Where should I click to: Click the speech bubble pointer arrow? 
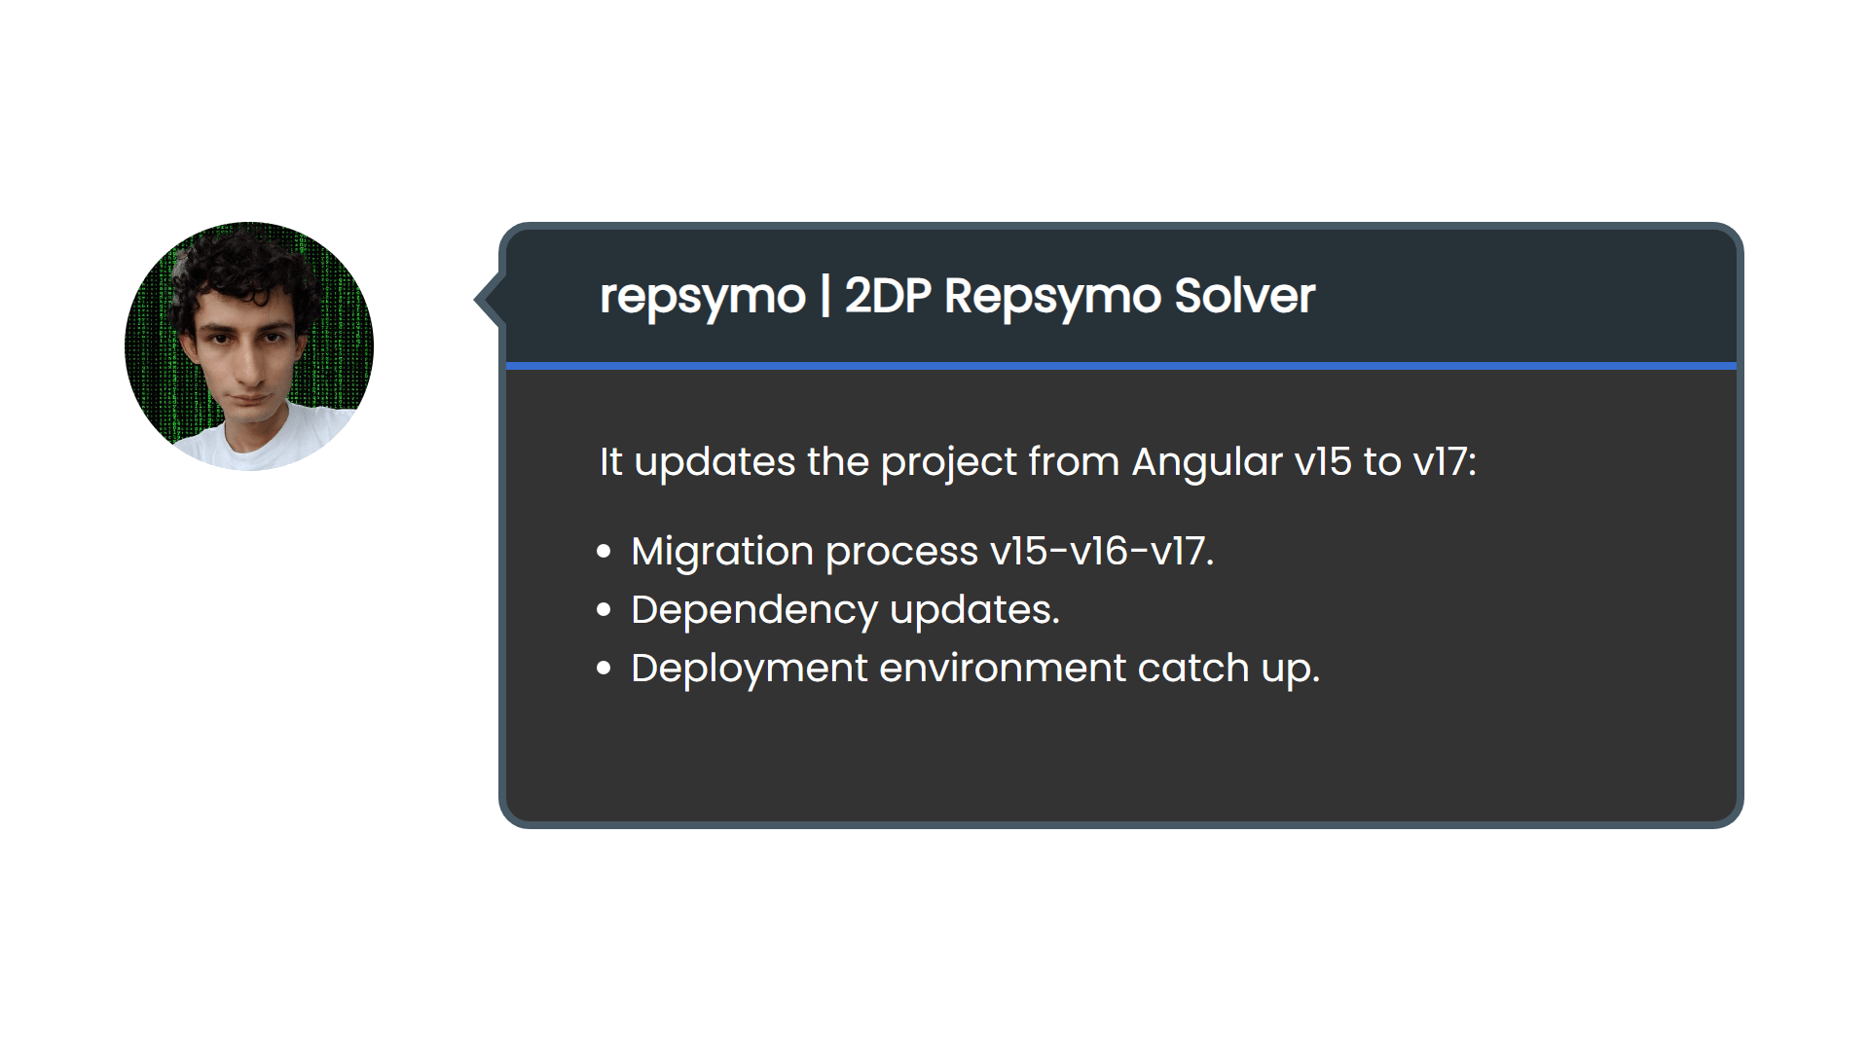[x=489, y=299]
